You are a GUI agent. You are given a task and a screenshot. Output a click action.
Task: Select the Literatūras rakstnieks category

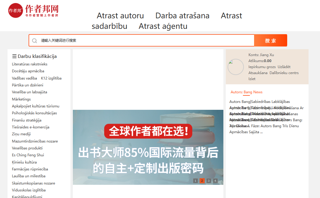pos(30,64)
